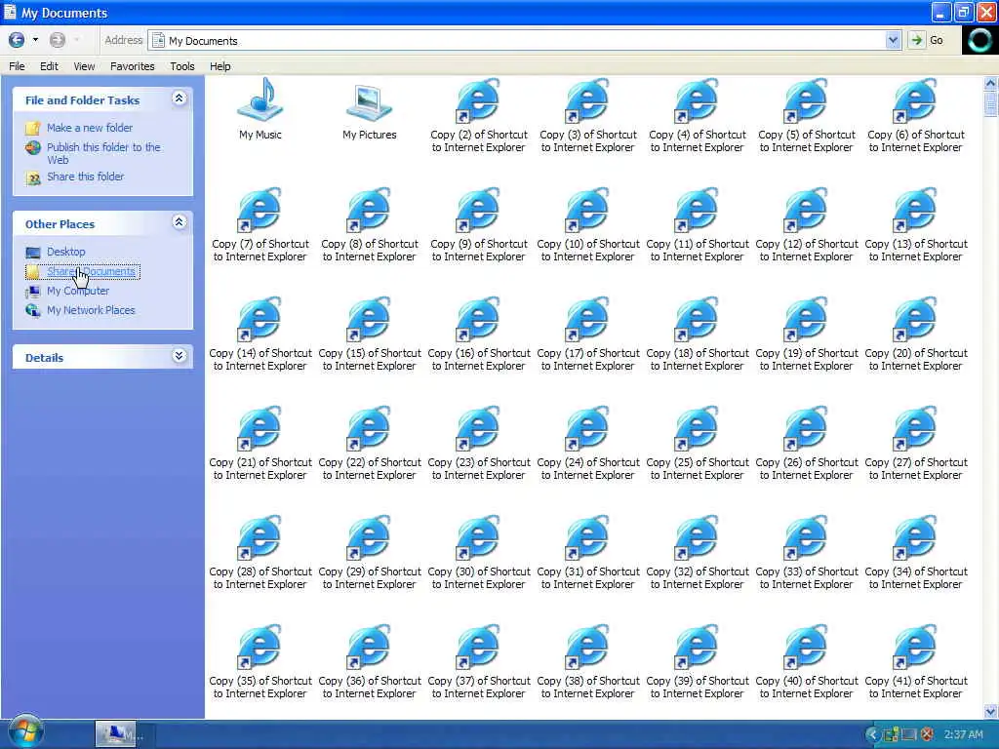
Task: Click the My Documents taskbar button
Action: coord(116,734)
